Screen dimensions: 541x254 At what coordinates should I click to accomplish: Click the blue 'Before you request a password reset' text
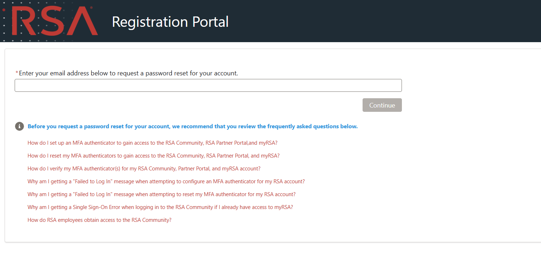(192, 126)
